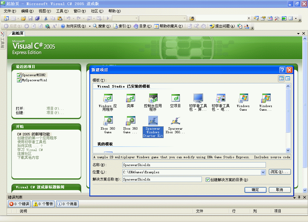The height and width of the screenshot is (222, 308).
Task: Select the Spacewar Xbox 360... template
Action: pos(175,125)
